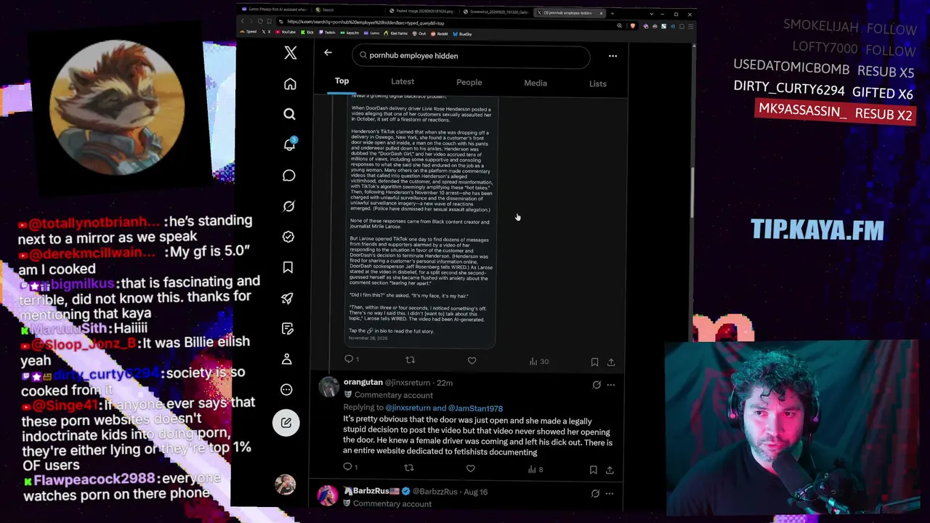930x523 pixels.
Task: Reply to orangutan's post
Action: (350, 467)
